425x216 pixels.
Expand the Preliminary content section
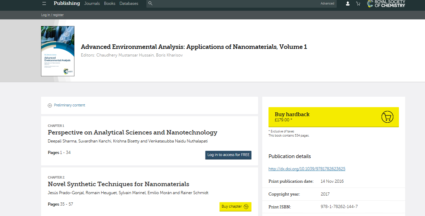66,105
